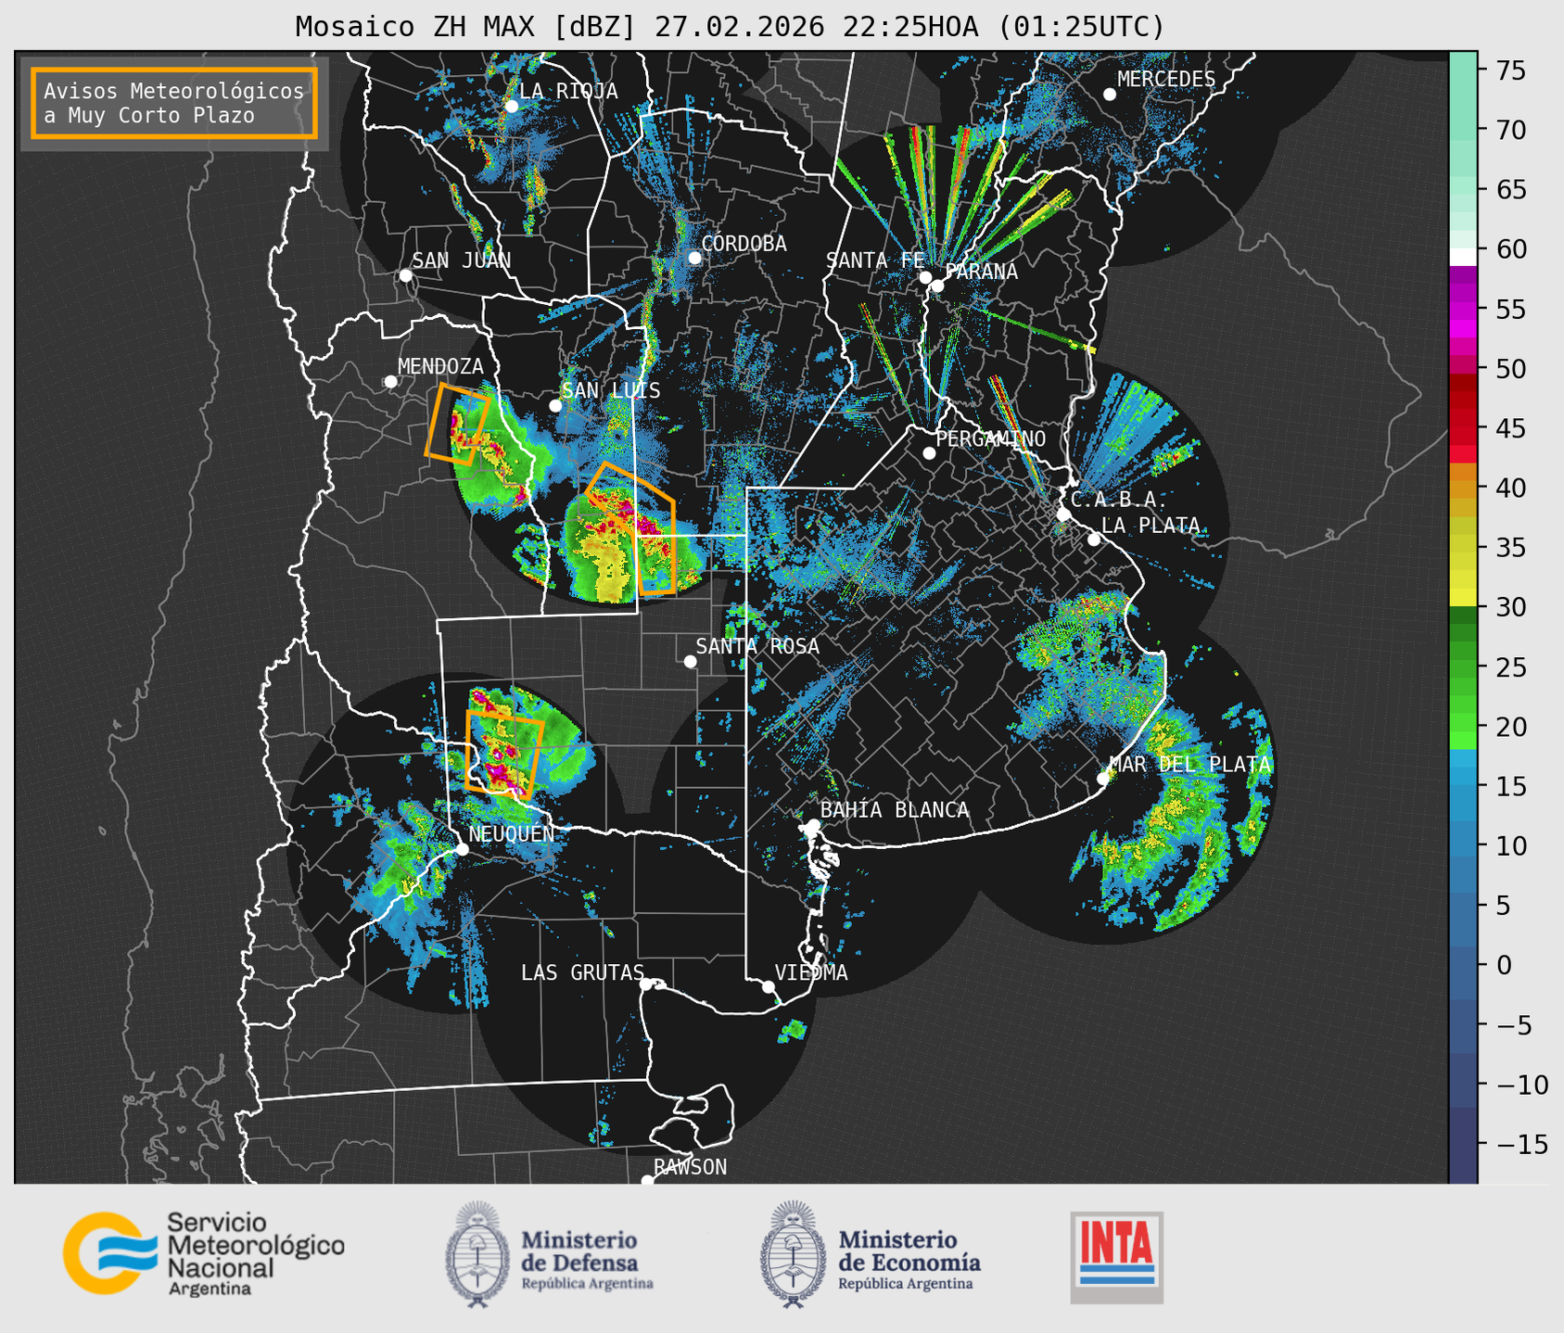Image resolution: width=1564 pixels, height=1333 pixels.
Task: Click the 40 dBZ orange band on color scale
Action: (x=1463, y=488)
